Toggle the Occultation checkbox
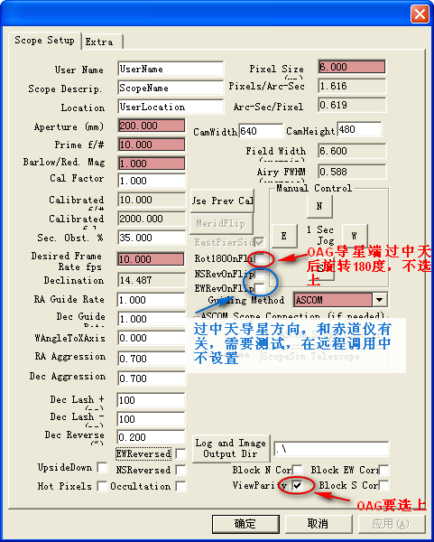Screen dimensions: 434x542 pyautogui.click(x=180, y=486)
